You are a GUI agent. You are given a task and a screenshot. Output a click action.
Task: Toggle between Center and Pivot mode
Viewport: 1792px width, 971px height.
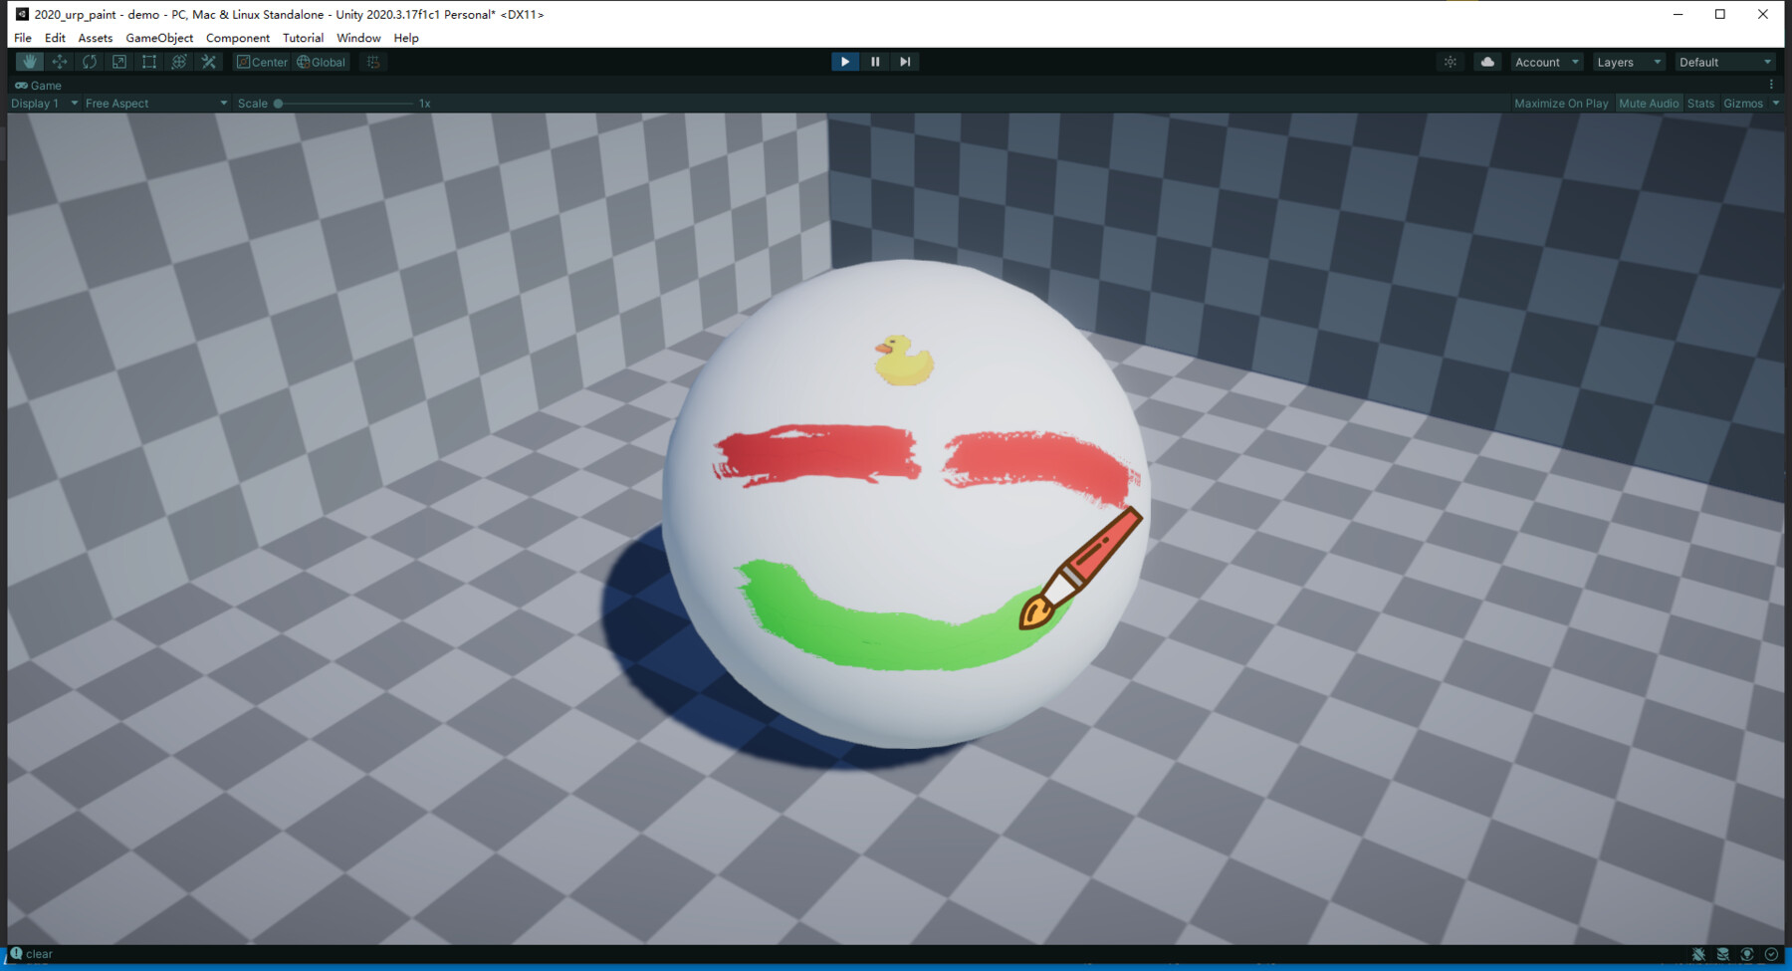point(261,61)
